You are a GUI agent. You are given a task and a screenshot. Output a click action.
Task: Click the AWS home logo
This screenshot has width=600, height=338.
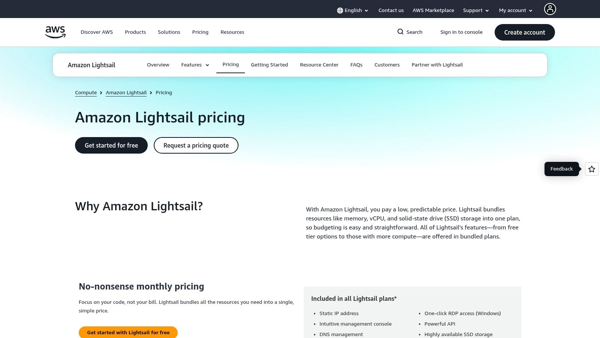pos(55,32)
